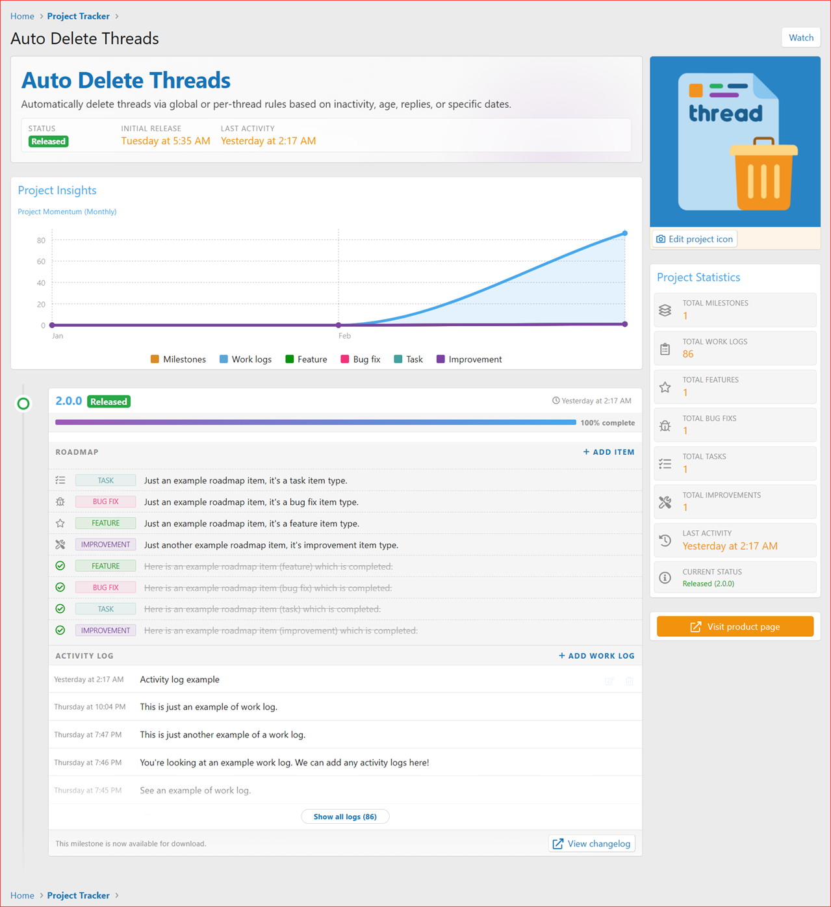
Task: Open Visit product page
Action: pyautogui.click(x=735, y=626)
